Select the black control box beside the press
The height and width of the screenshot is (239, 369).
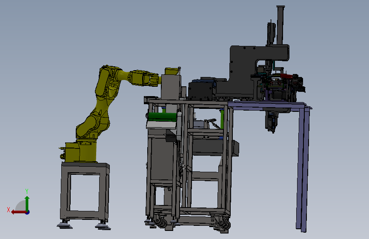[200, 91]
